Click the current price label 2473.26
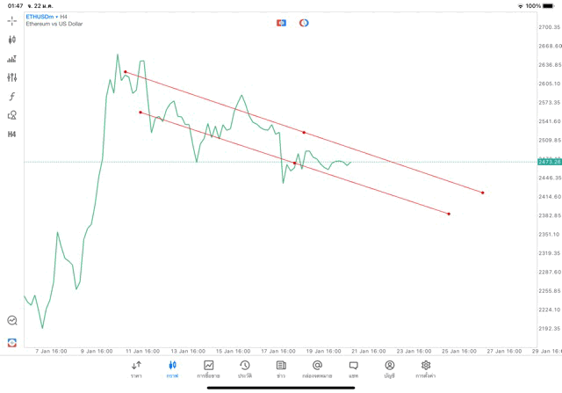This screenshot has height=393, width=562. [550, 162]
